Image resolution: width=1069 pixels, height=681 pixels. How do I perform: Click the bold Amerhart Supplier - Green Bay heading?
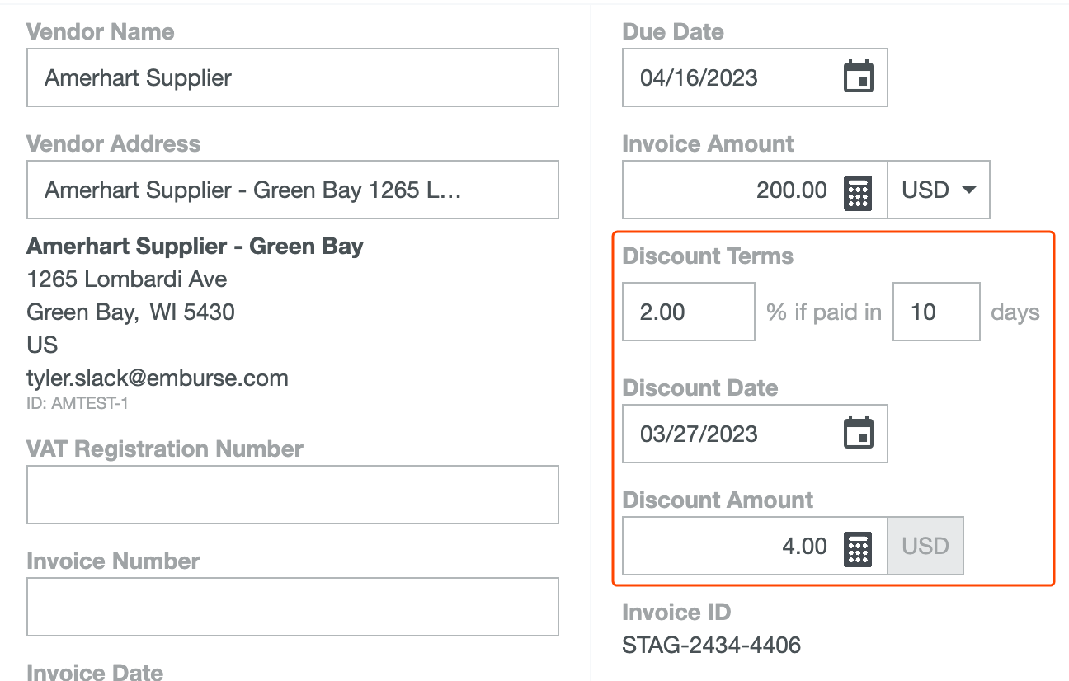(195, 247)
